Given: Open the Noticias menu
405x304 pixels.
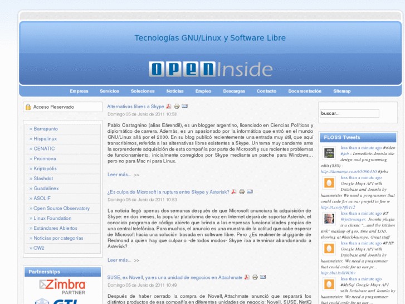Looking at the screenshot, I should (175, 91).
